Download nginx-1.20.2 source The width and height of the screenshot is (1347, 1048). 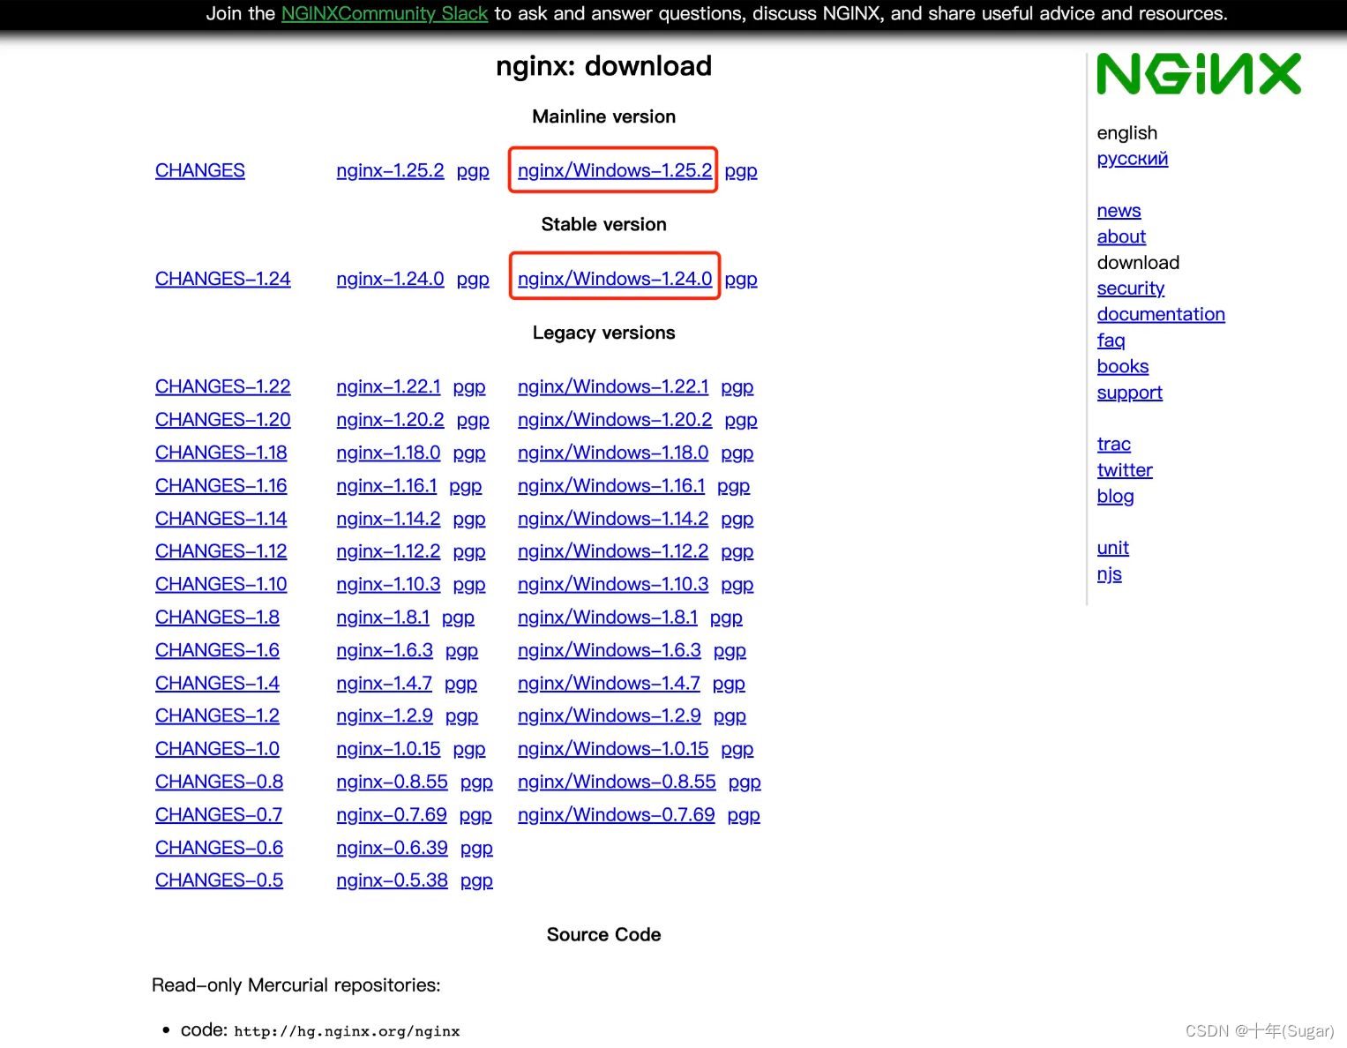(x=390, y=420)
